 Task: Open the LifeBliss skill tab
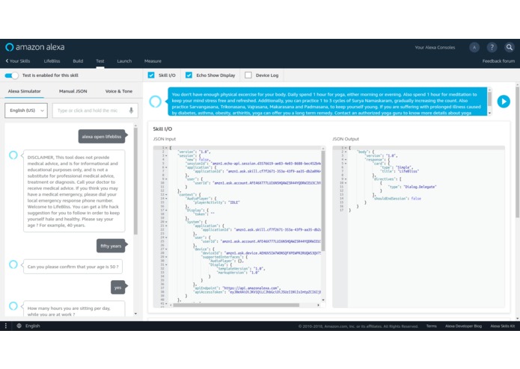click(x=52, y=61)
